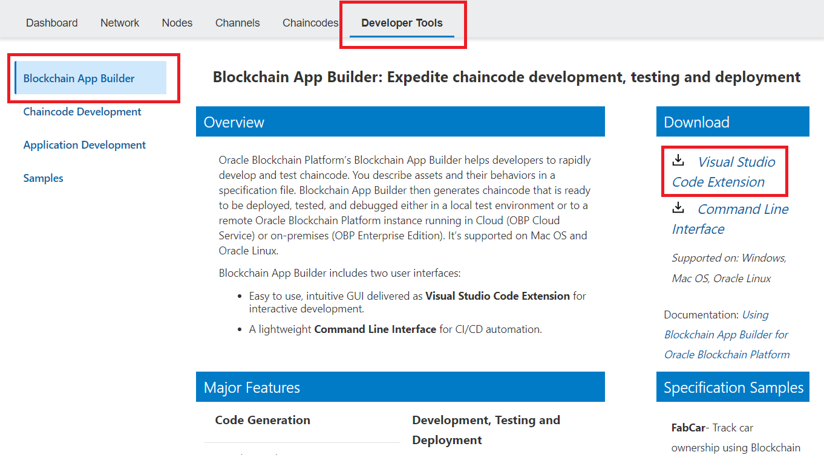Select the Developer Tools tab

click(402, 23)
